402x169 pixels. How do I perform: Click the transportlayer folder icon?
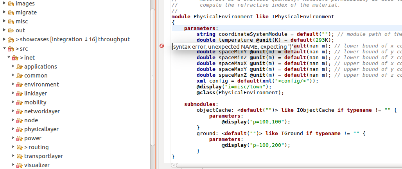(x=20, y=156)
